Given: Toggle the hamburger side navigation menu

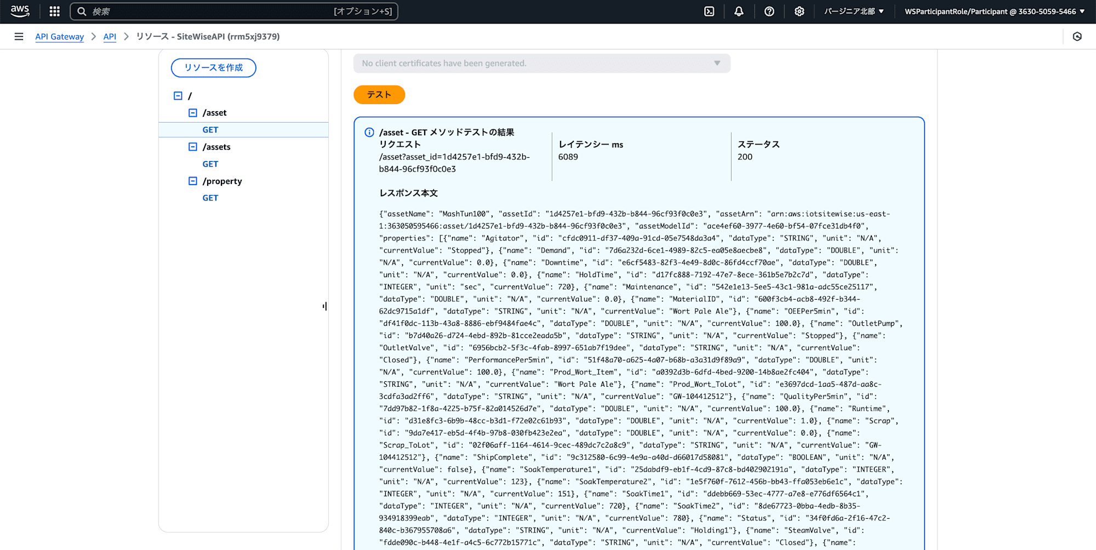Looking at the screenshot, I should click(19, 37).
